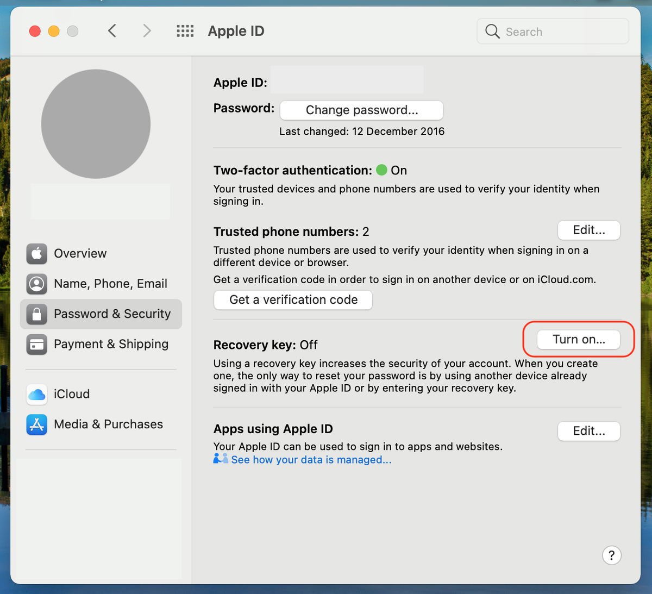Turn on the recovery key
Image resolution: width=652 pixels, height=594 pixels.
[578, 339]
